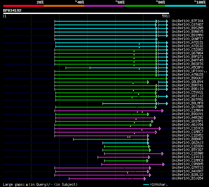Click UniRef100_A8J054 label

tap(187, 125)
